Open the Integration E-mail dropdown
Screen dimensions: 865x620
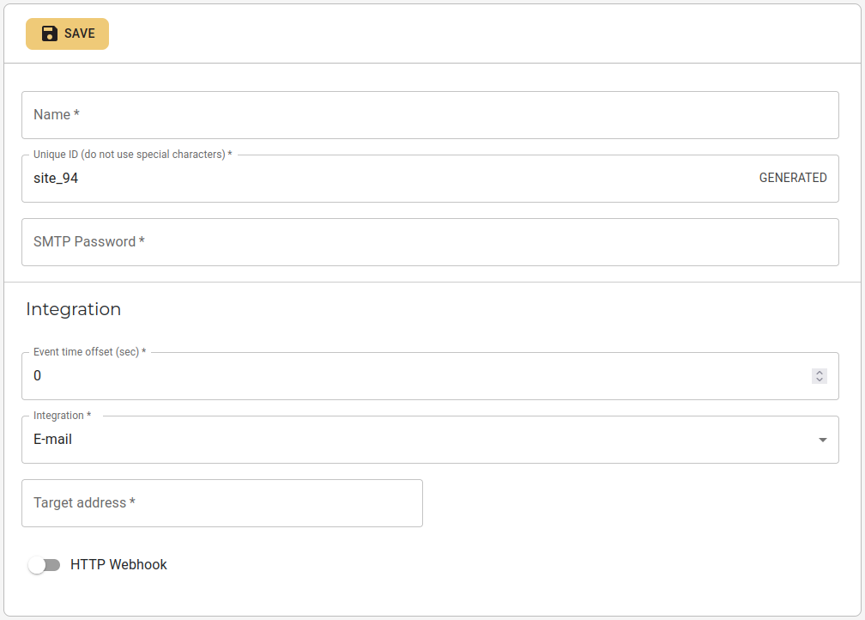pos(430,440)
